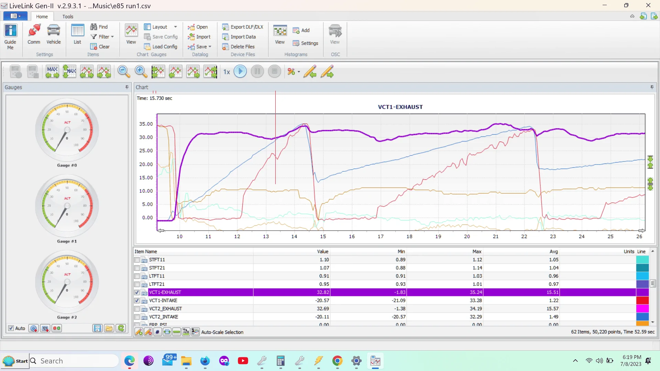Click the Find items icon
This screenshot has height=371, width=660.
tap(99, 27)
